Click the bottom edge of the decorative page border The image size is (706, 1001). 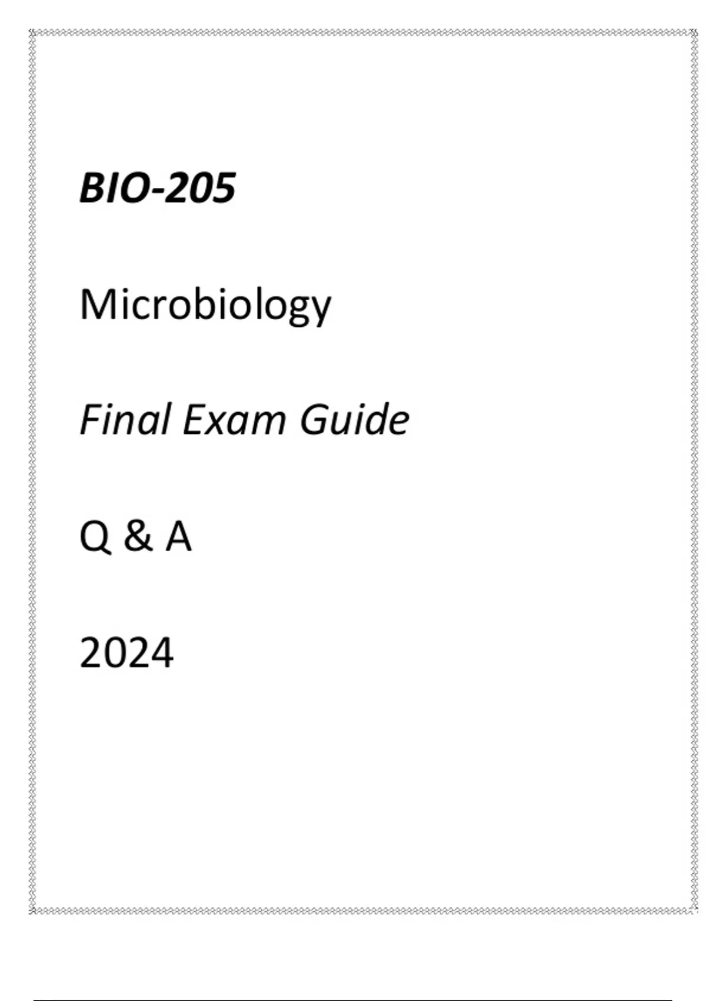362,910
